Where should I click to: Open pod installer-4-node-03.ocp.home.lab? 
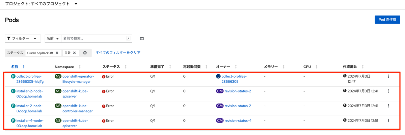[30, 123]
